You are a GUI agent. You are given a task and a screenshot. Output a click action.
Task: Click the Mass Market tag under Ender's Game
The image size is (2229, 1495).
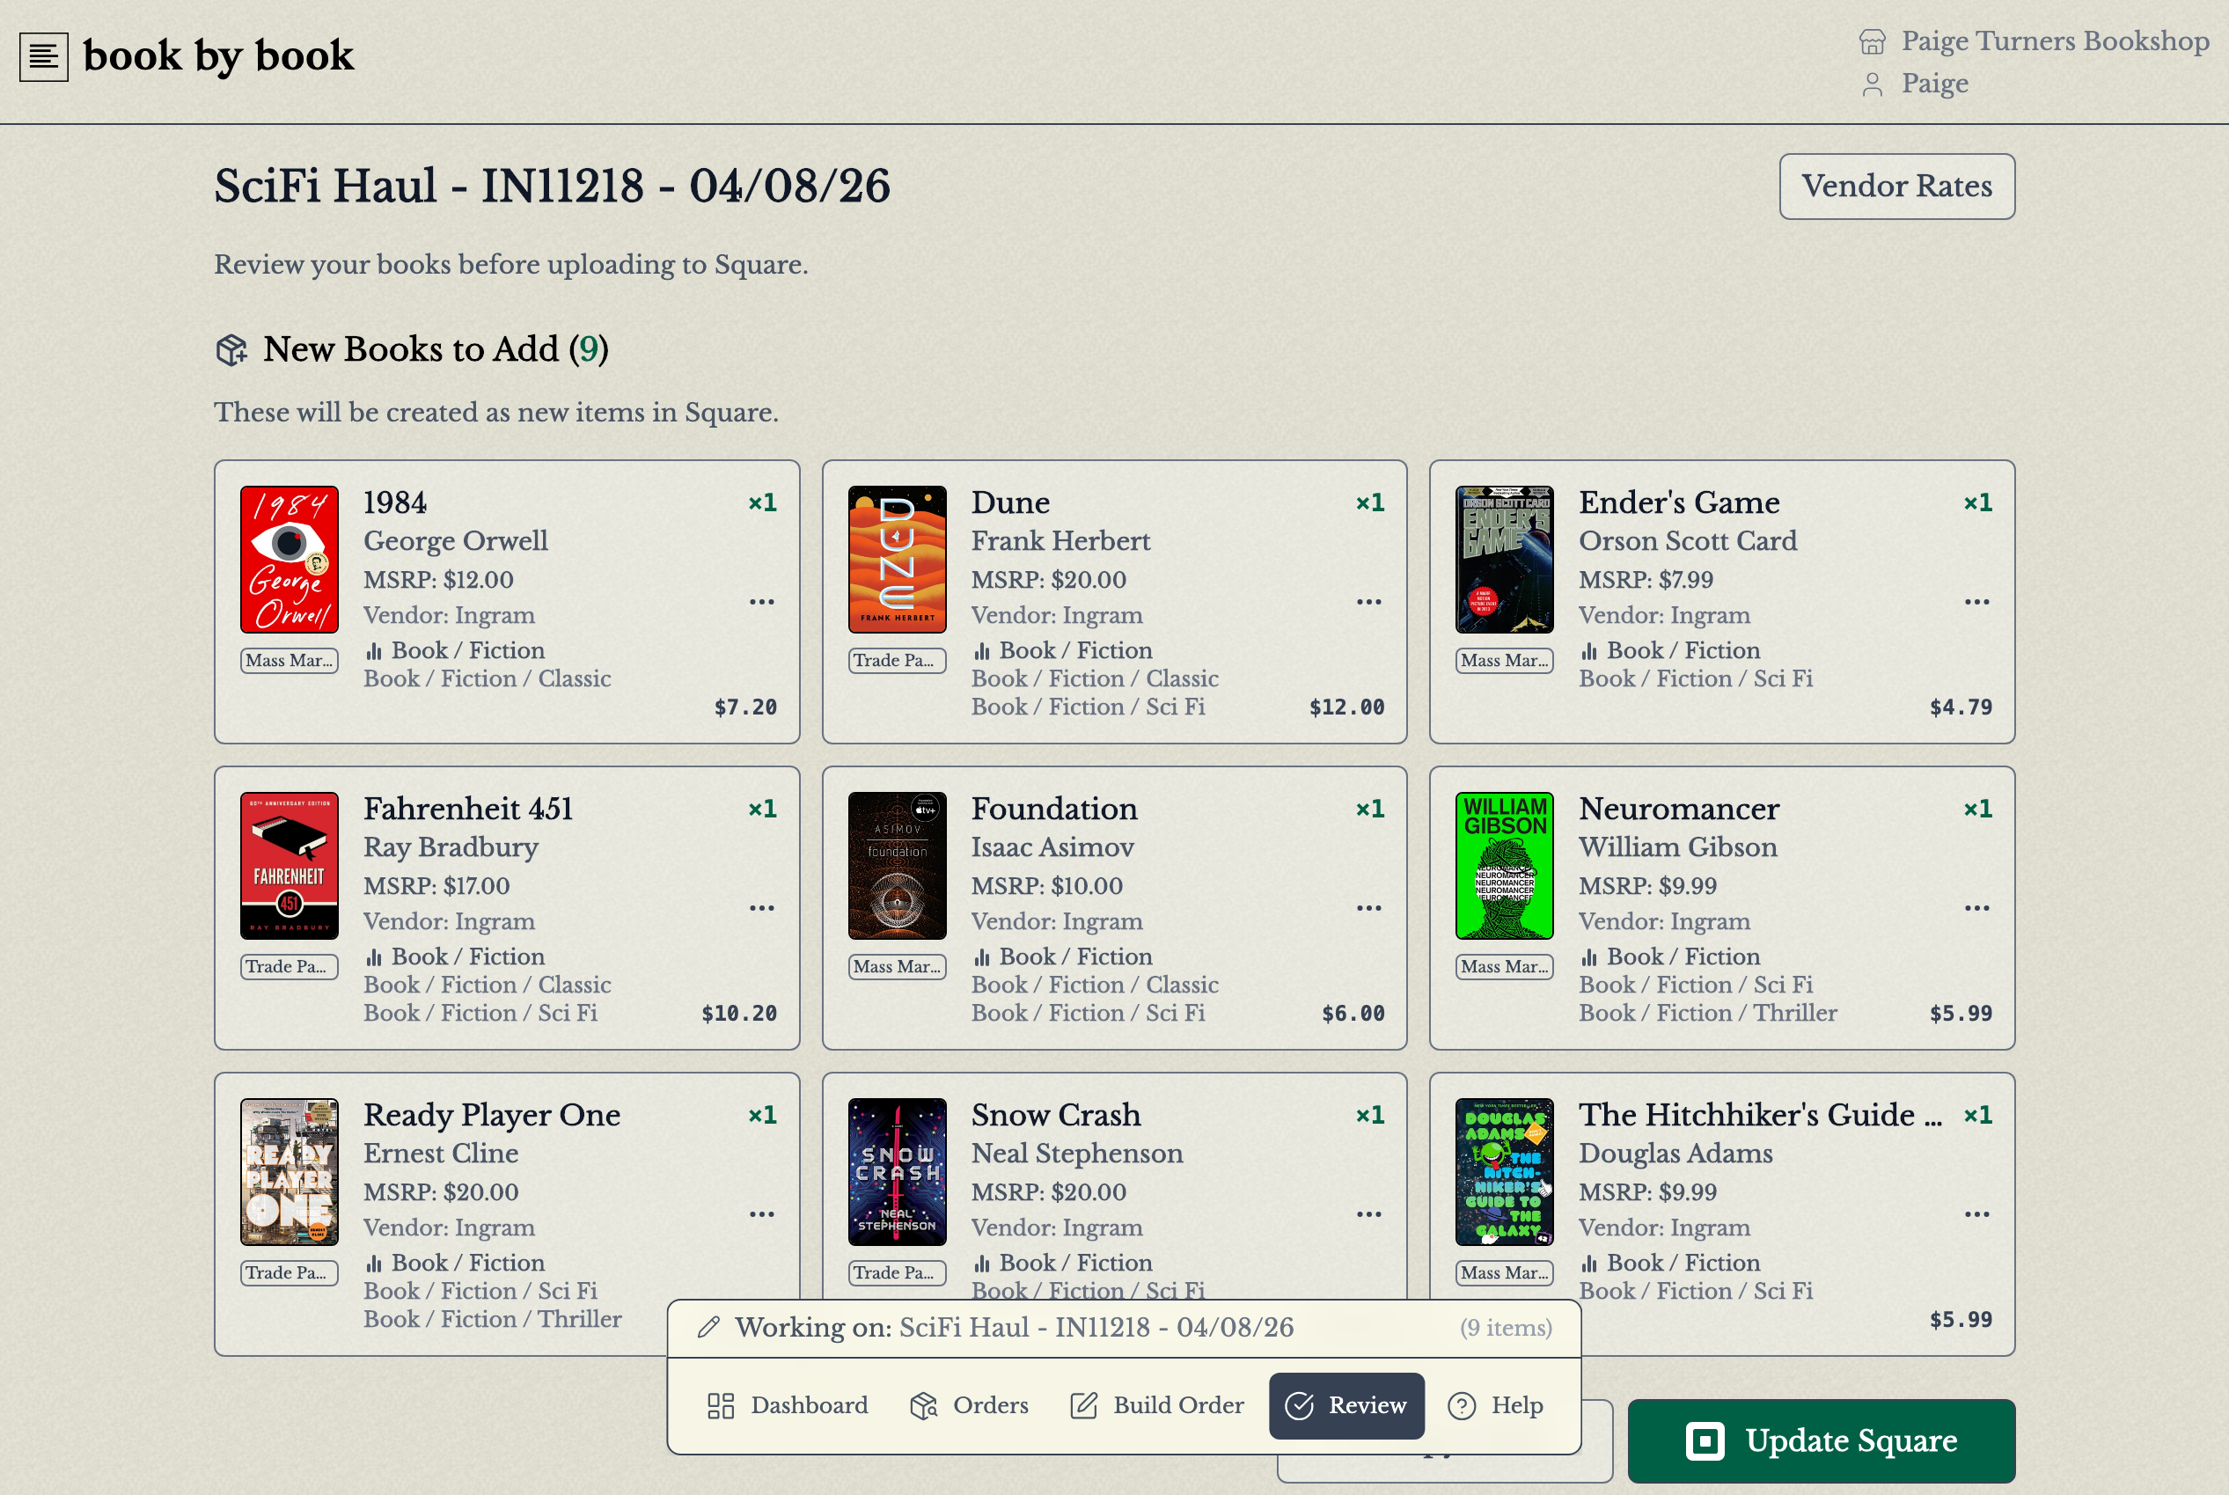pyautogui.click(x=1505, y=661)
